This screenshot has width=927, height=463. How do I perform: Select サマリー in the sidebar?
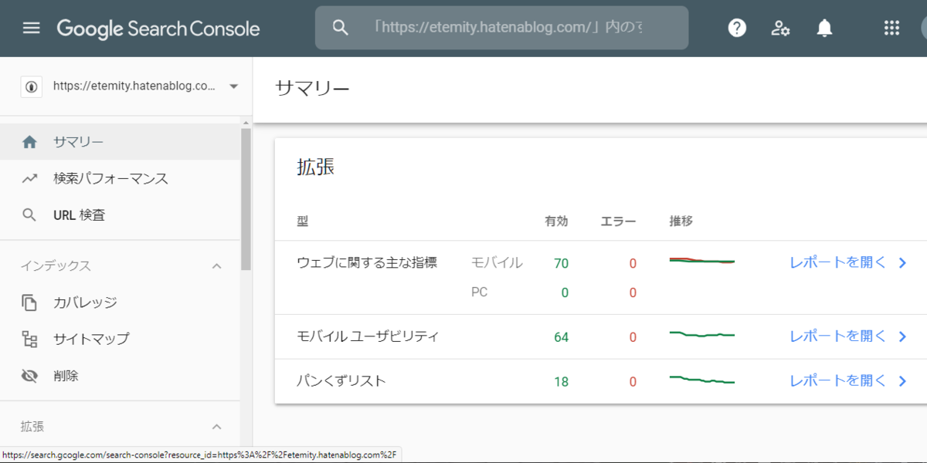121,142
